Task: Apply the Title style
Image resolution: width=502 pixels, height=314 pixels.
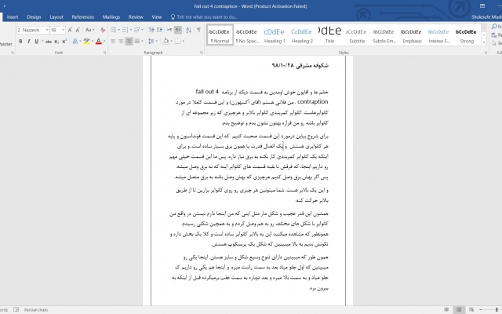Action: click(329, 35)
